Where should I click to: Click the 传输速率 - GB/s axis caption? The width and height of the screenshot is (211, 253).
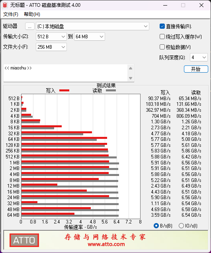click(80, 227)
